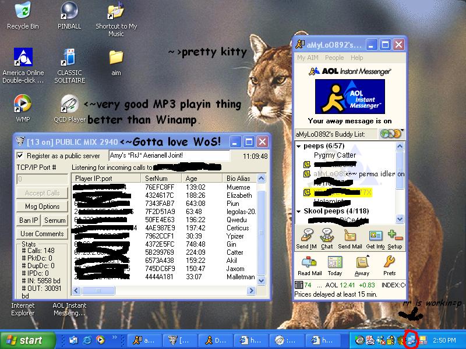
Task: Open the Recycle Bin desktop icon
Action: click(23, 10)
